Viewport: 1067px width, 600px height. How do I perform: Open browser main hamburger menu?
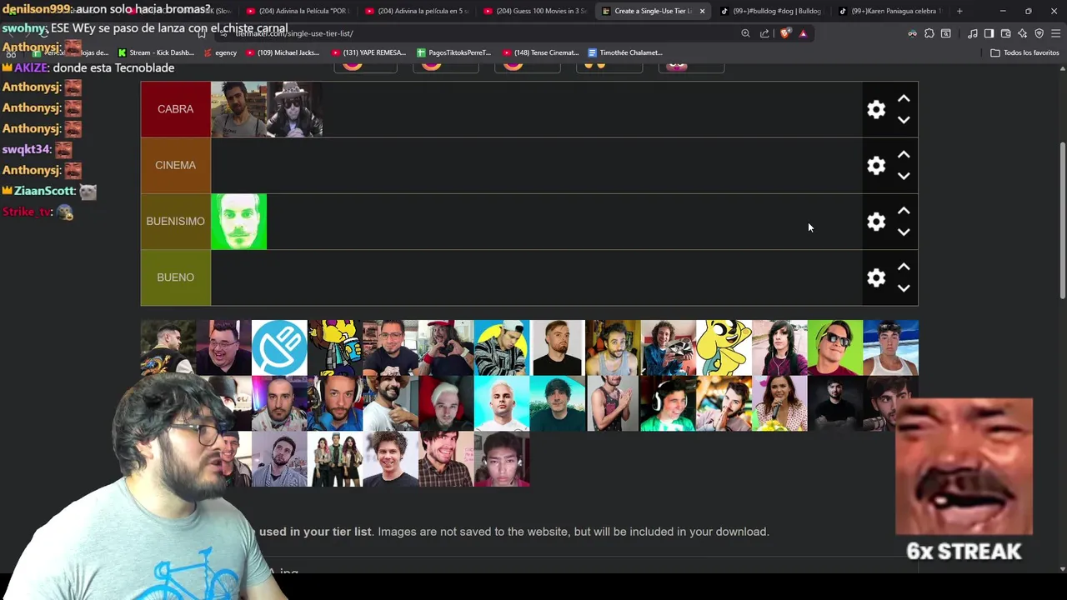tap(1055, 33)
